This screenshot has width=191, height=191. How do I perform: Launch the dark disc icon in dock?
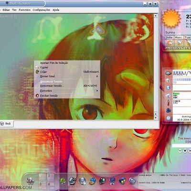[x=73, y=181]
